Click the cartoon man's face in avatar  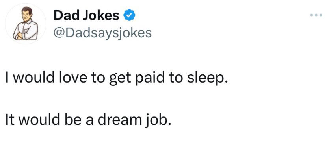pyautogui.click(x=27, y=15)
